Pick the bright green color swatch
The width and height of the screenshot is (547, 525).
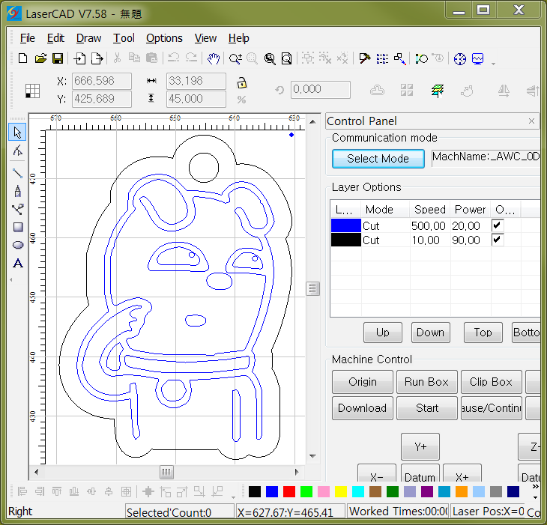coord(306,491)
